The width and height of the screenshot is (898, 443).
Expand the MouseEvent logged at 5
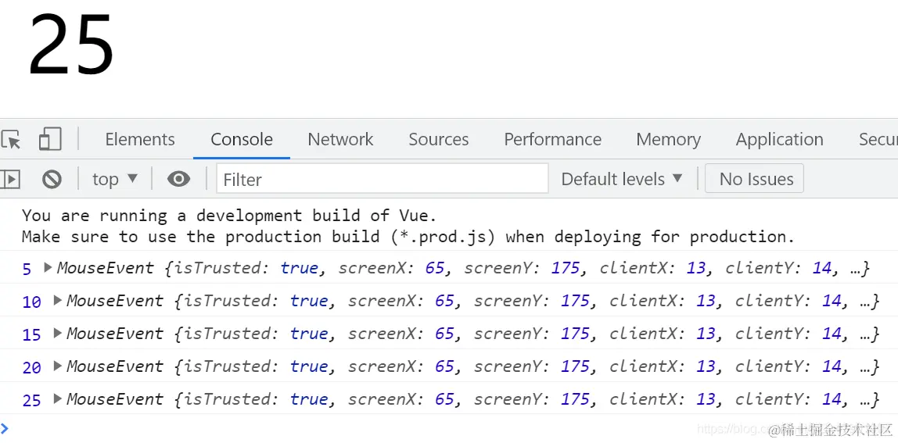coord(48,267)
